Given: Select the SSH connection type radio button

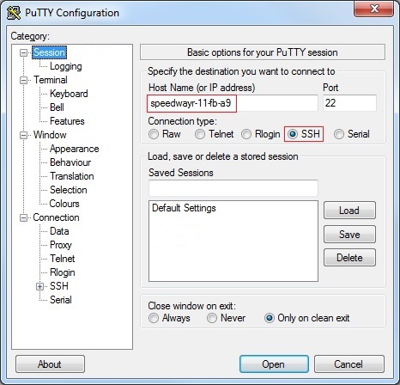Looking at the screenshot, I should point(293,134).
